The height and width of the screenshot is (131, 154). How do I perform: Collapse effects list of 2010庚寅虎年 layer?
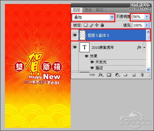pyautogui.click(x=144, y=47)
